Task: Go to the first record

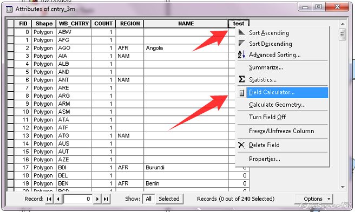Action: pos(49,199)
